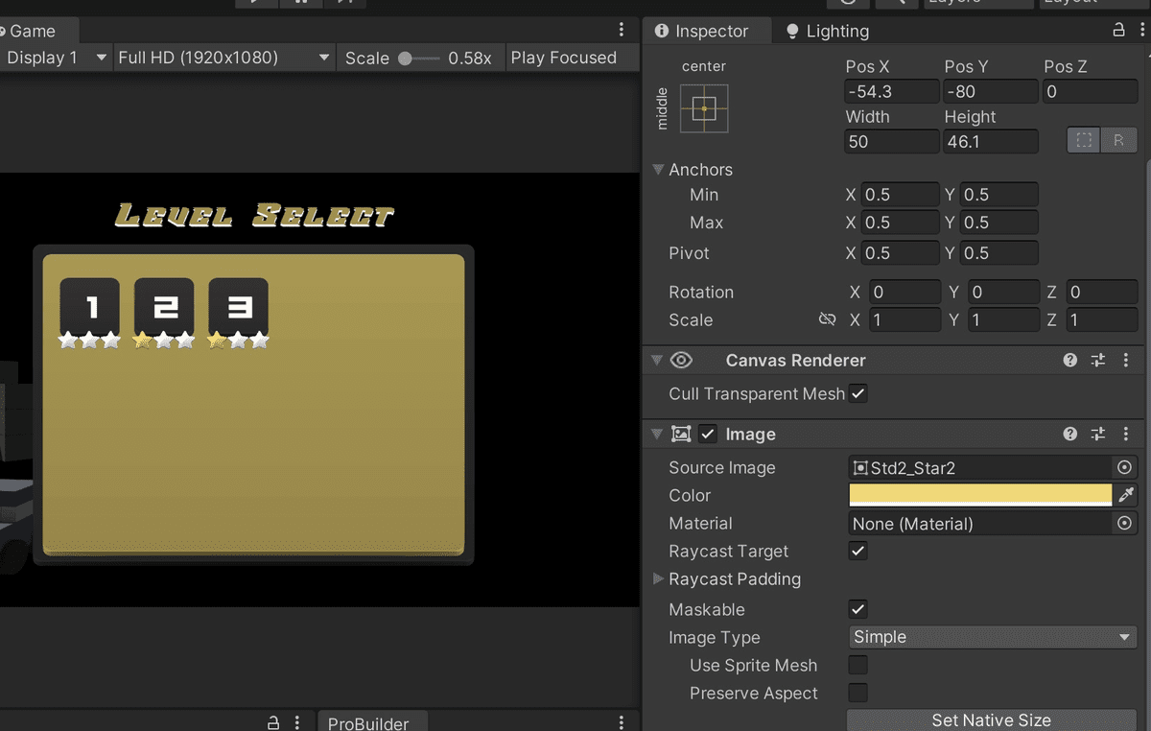Select the ProBuilder tab
This screenshot has height=731, width=1151.
coord(368,723)
